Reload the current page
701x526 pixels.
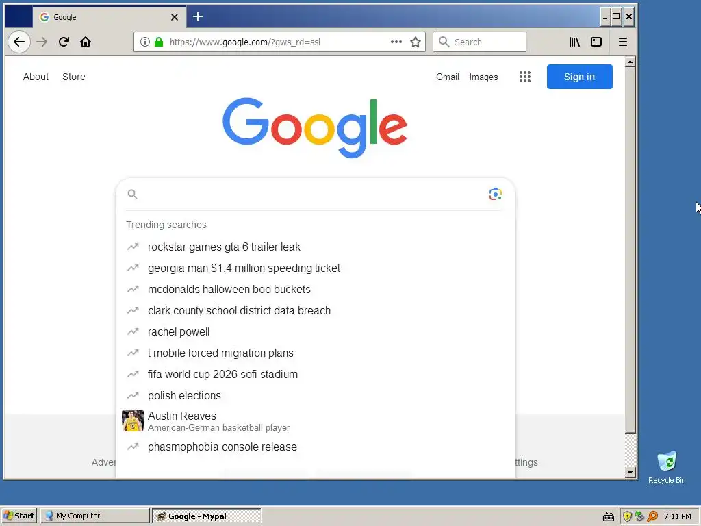coord(64,42)
